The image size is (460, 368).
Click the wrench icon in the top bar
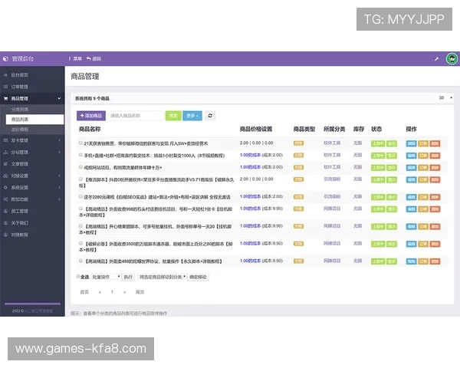coord(436,59)
